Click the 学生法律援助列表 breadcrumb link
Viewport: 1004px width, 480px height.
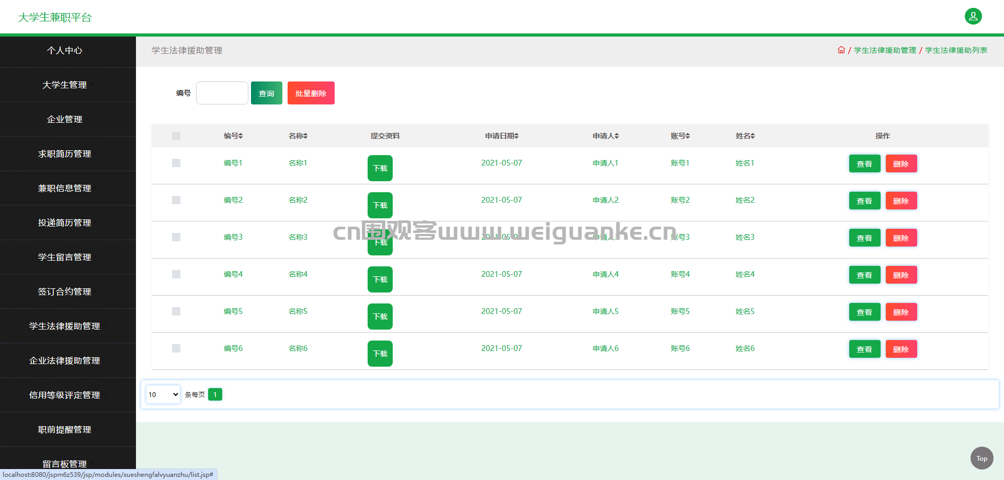coord(956,50)
